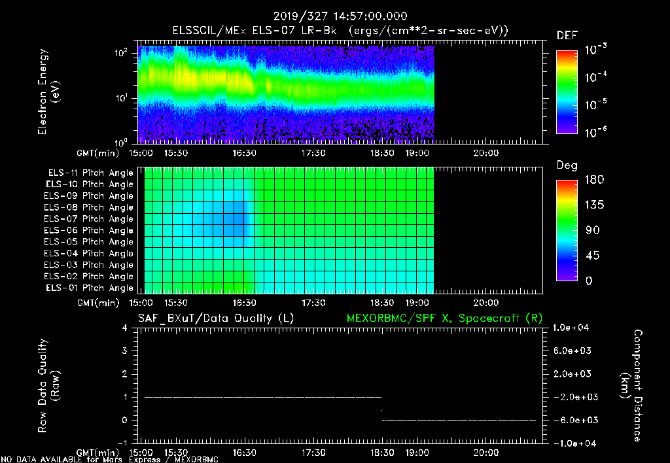Click the 10⁻³ label on DEF scale
Screen dimensions: 670x463
coord(595,50)
